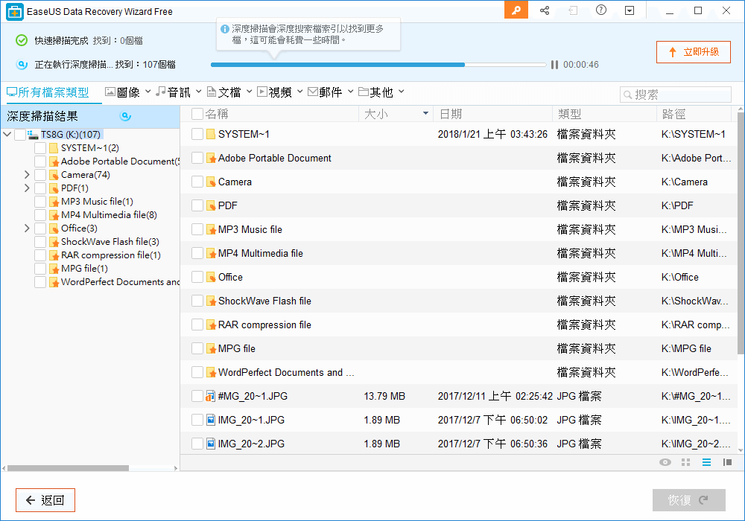Click the share icon in title bar
Viewport: 745px width, 521px height.
click(x=545, y=10)
